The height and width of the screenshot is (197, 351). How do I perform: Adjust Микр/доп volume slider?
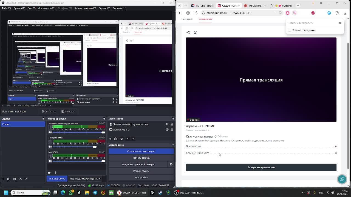pyautogui.click(x=79, y=161)
